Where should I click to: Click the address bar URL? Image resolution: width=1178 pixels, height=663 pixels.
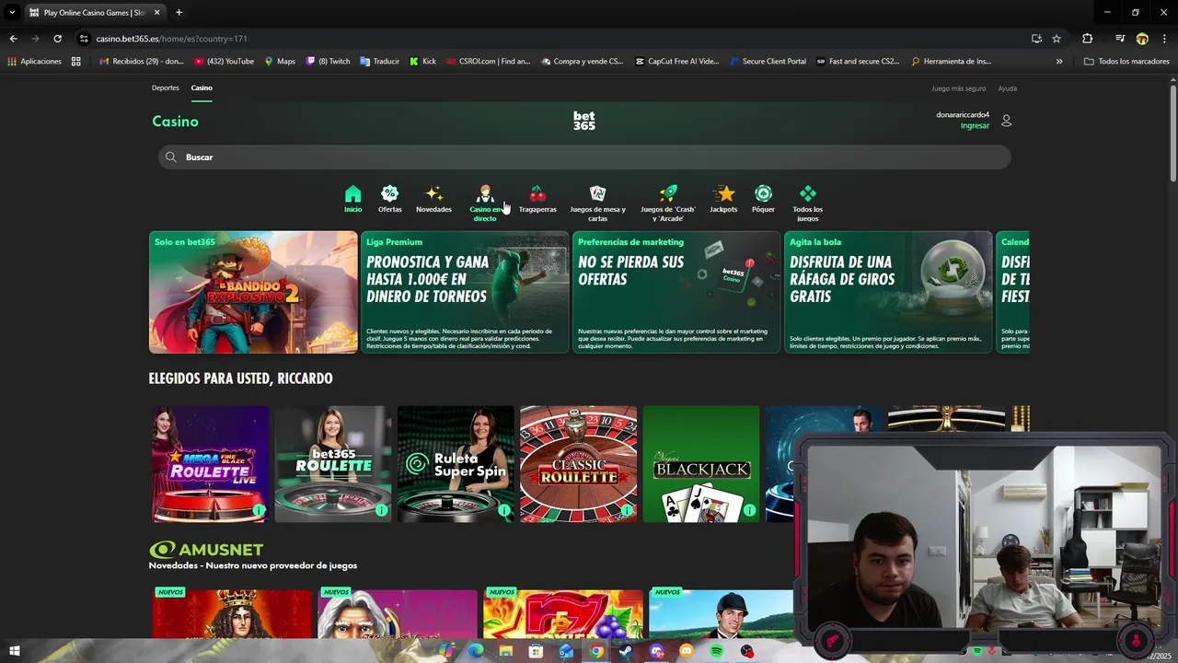click(x=171, y=39)
